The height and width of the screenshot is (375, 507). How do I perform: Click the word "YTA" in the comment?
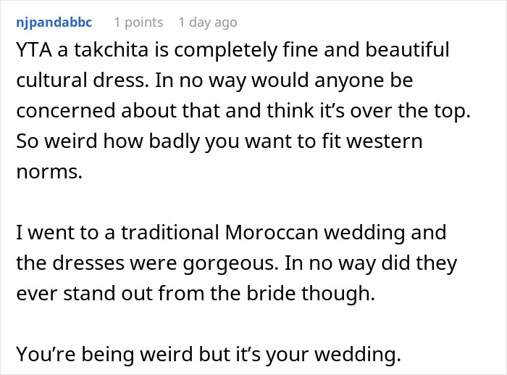click(x=33, y=51)
